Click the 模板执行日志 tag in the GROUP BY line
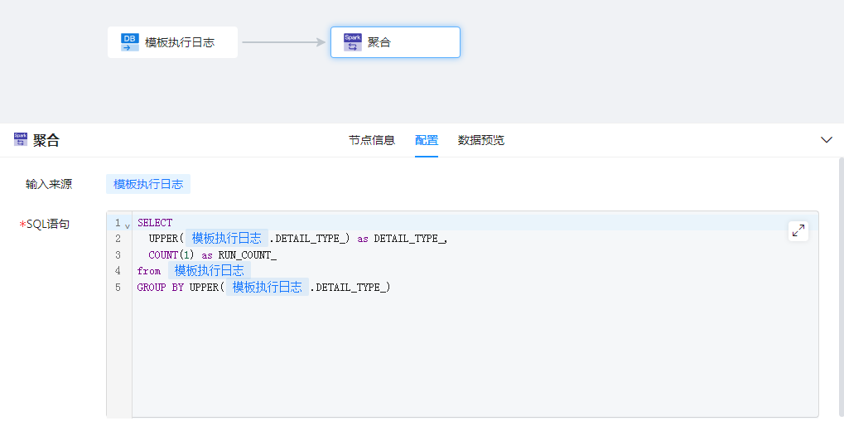This screenshot has width=844, height=426. [x=267, y=287]
